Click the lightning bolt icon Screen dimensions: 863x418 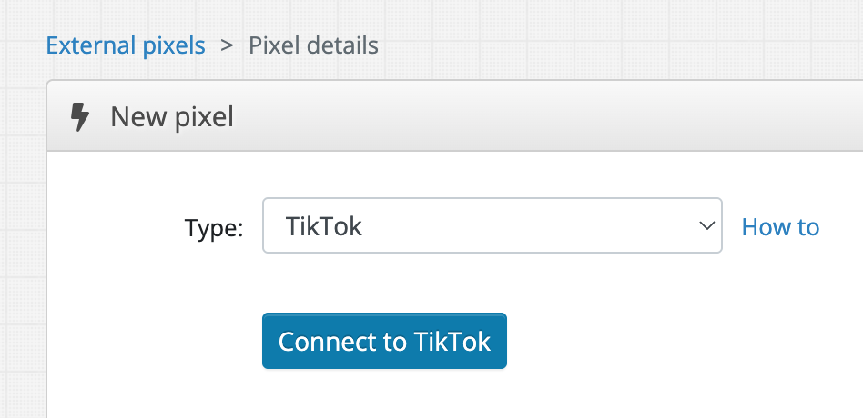(80, 117)
